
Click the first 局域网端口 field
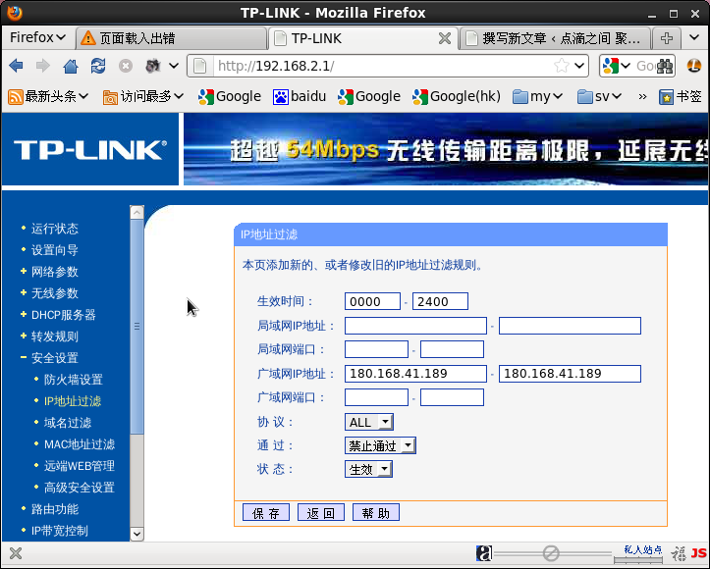coord(376,349)
